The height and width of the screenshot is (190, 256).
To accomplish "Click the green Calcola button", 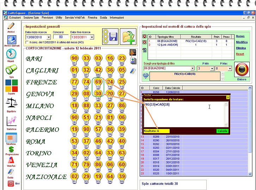I will point(223,131).
